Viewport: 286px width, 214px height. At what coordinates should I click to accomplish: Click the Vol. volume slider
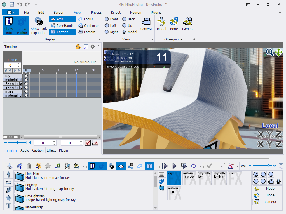[262, 166]
